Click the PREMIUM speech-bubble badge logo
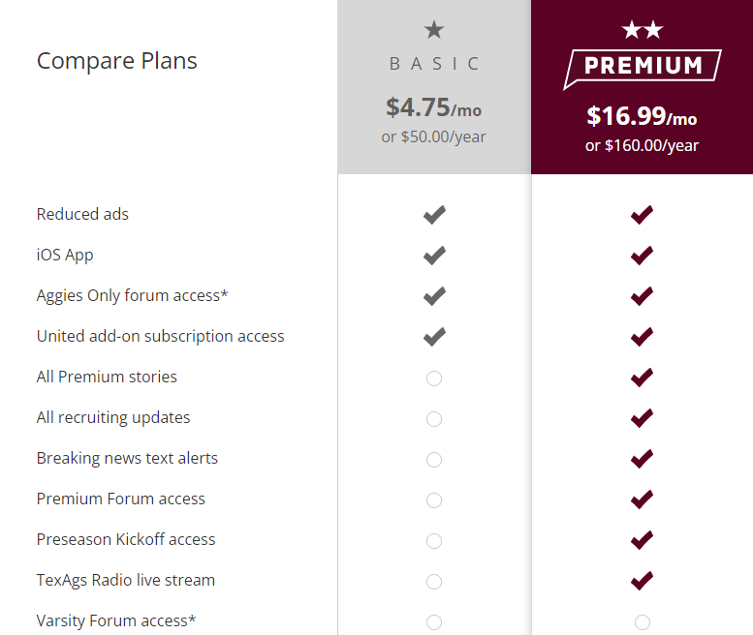Screen dimensions: 753x635 [x=643, y=69]
